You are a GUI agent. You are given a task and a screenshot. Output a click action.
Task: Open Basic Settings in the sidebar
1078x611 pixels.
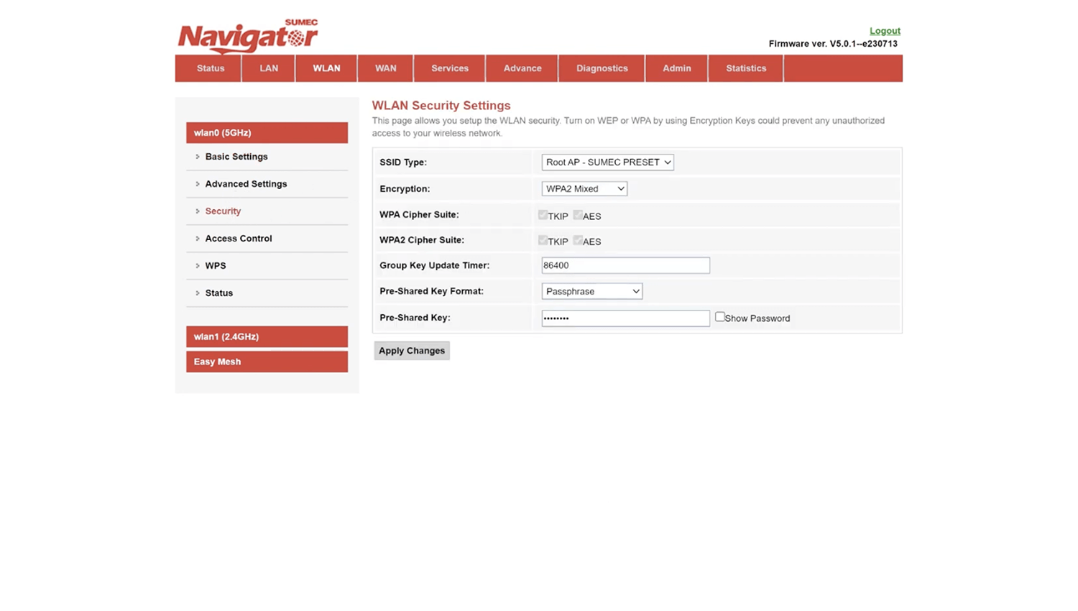236,157
